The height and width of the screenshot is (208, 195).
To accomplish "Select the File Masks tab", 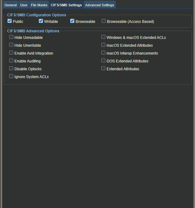I will pos(39,5).
